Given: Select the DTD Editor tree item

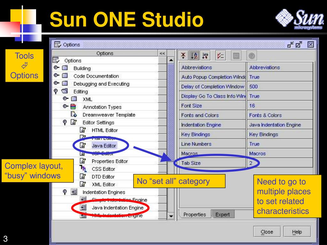Looking at the screenshot, I should (x=103, y=177).
